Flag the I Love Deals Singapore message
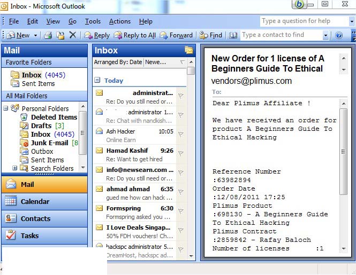The height and width of the screenshot is (275, 356). (x=181, y=230)
